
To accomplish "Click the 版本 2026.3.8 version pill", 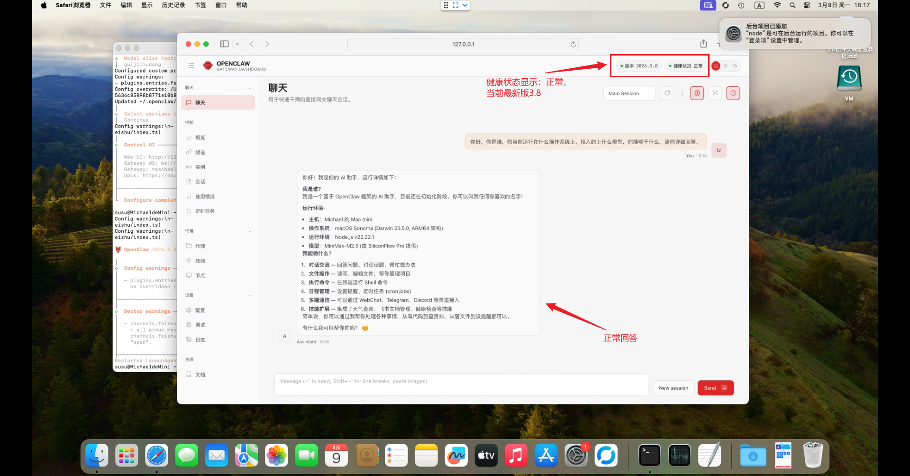I will point(639,66).
